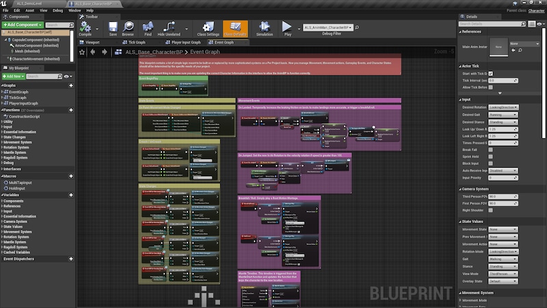547x308 pixels.
Task: Open Desired Rotation dropdown
Action: 503,107
